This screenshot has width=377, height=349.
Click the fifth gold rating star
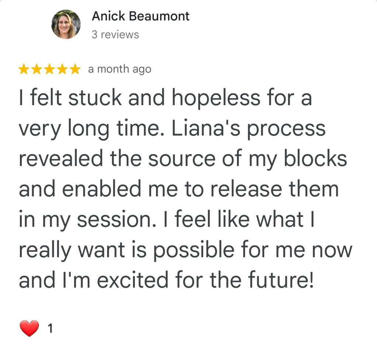[75, 69]
